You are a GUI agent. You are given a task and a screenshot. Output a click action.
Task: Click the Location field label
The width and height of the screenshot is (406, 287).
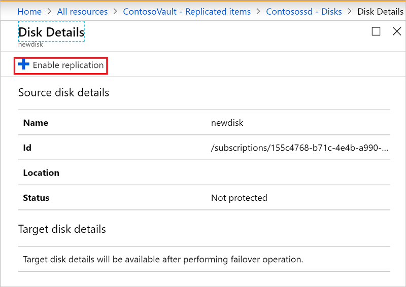point(41,173)
